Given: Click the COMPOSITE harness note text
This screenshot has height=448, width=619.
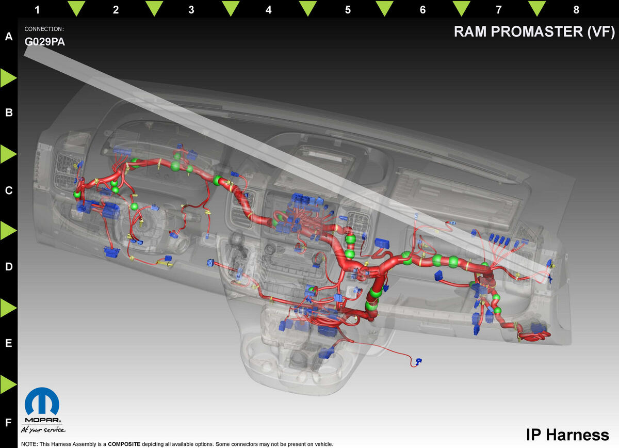Looking at the screenshot, I should [177, 444].
